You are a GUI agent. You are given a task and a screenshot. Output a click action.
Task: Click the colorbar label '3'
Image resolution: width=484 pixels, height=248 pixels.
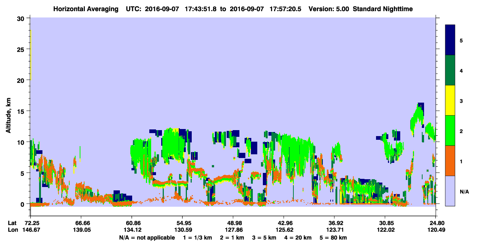pos(461,101)
